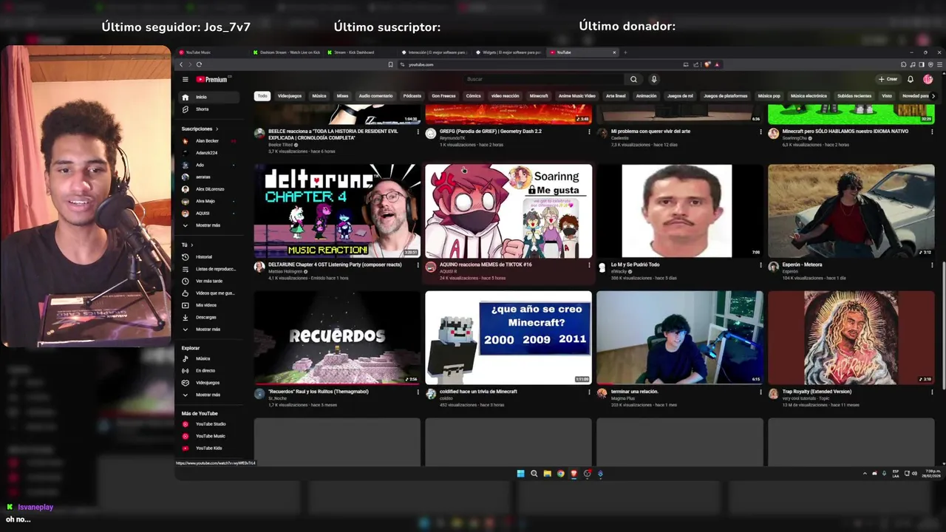This screenshot has width=946, height=532.
Task: Select the Minecraft filter chip
Action: (x=539, y=96)
